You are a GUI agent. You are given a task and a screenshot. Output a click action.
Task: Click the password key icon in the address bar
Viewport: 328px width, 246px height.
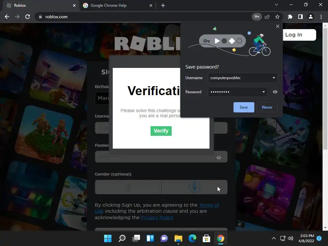257,17
